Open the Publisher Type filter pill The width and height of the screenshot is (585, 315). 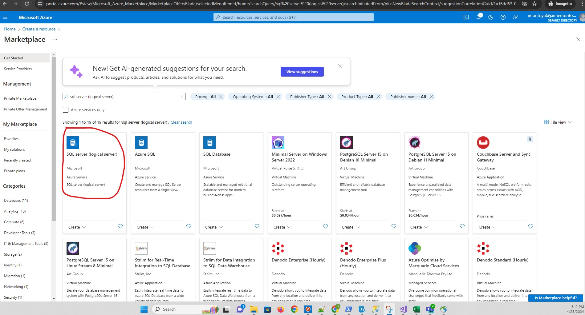coord(307,97)
